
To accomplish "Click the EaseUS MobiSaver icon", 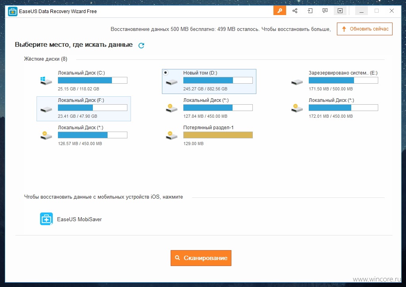I will 46,219.
